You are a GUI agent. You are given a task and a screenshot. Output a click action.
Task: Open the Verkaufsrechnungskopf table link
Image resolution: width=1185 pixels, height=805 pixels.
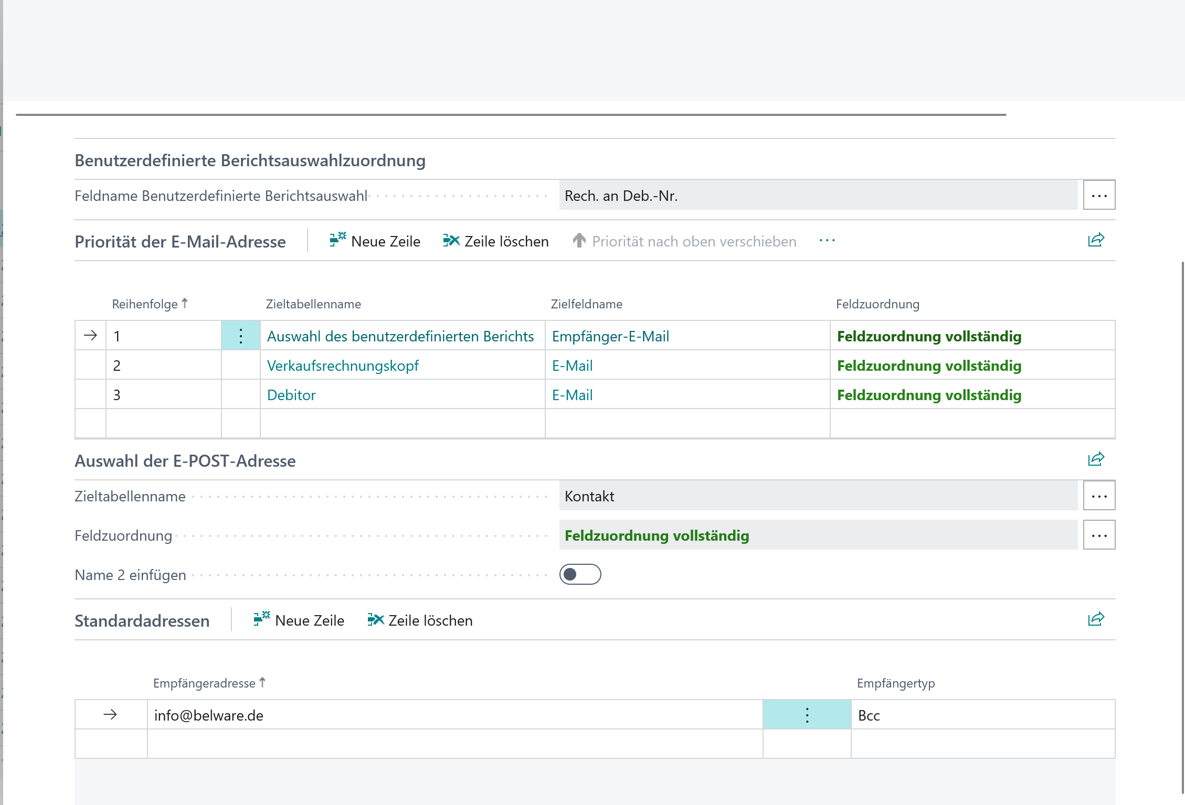(343, 366)
